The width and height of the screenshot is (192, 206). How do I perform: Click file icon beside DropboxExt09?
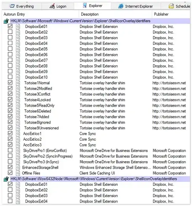[18, 72]
